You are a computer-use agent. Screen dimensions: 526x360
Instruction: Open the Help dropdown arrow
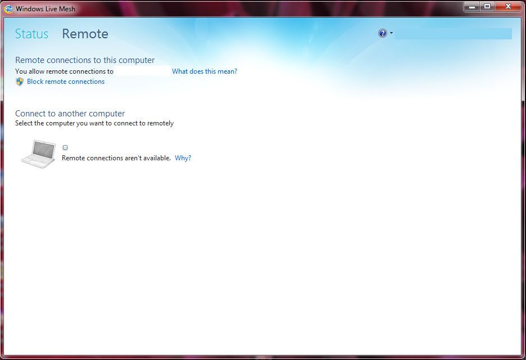click(x=391, y=33)
